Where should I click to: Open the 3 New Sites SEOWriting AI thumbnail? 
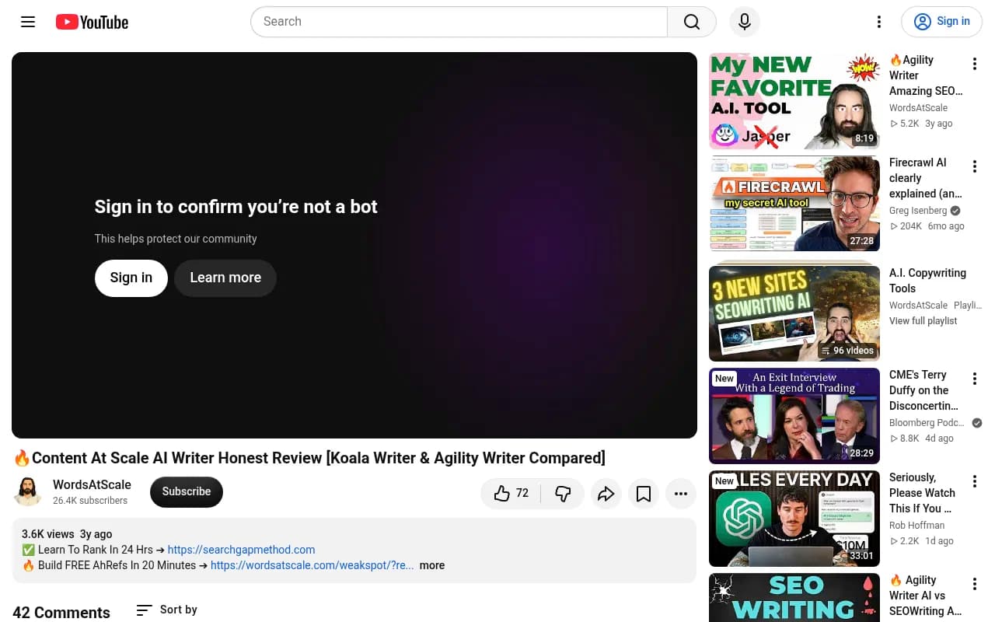pyautogui.click(x=794, y=313)
